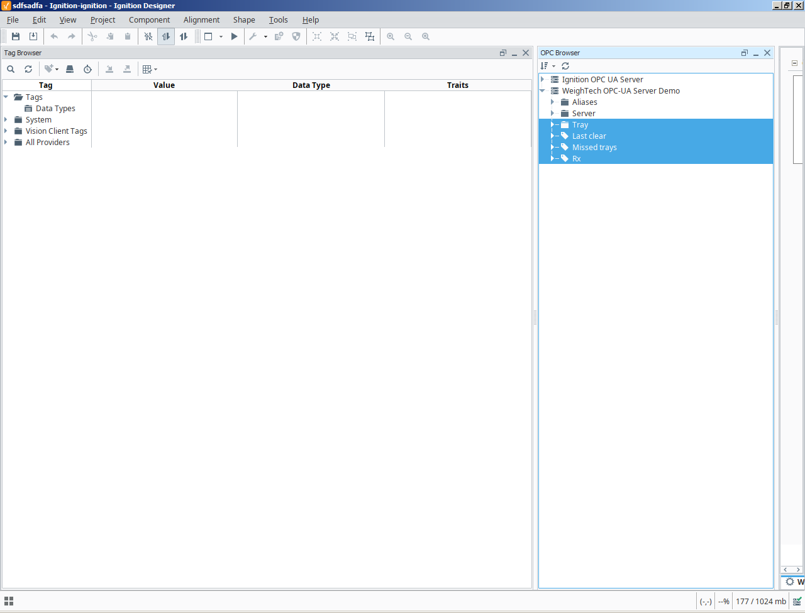Click the tag timer icon in Tag Browser
The width and height of the screenshot is (805, 613).
point(87,69)
